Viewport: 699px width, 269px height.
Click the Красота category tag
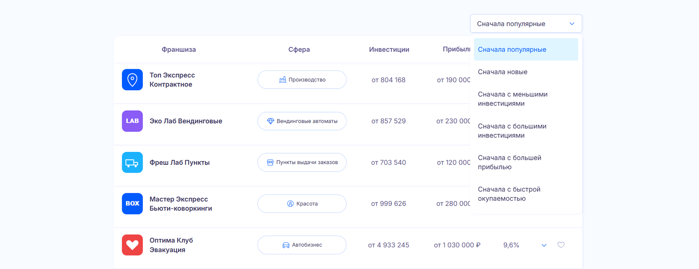pyautogui.click(x=302, y=203)
